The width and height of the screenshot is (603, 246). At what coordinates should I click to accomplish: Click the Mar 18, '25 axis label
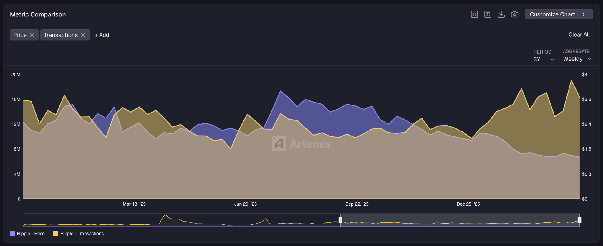click(134, 204)
